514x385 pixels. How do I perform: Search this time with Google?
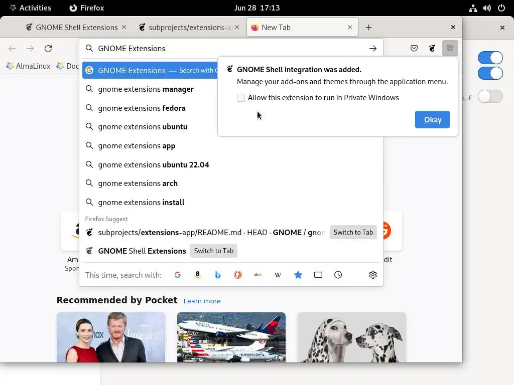pyautogui.click(x=178, y=275)
